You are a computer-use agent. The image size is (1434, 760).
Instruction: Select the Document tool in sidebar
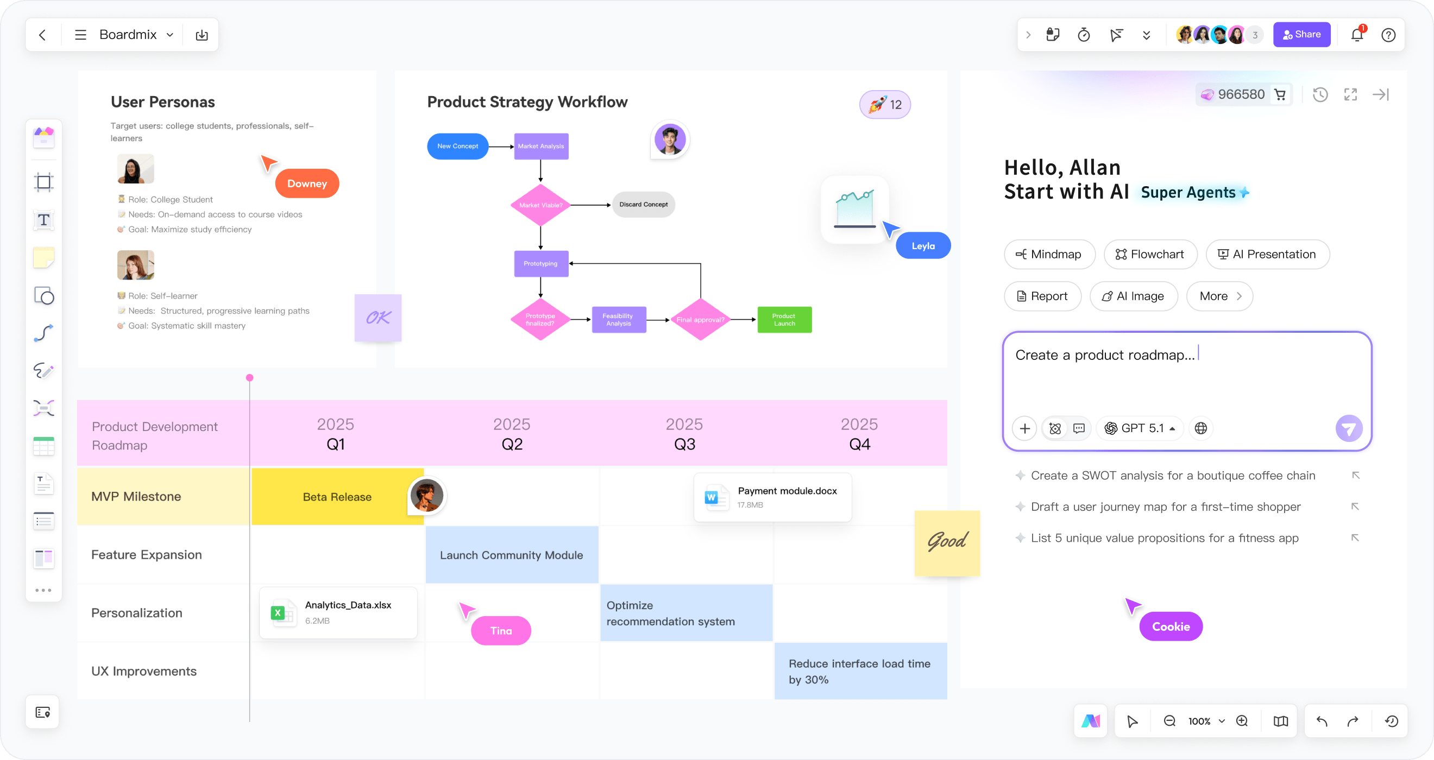coord(43,484)
